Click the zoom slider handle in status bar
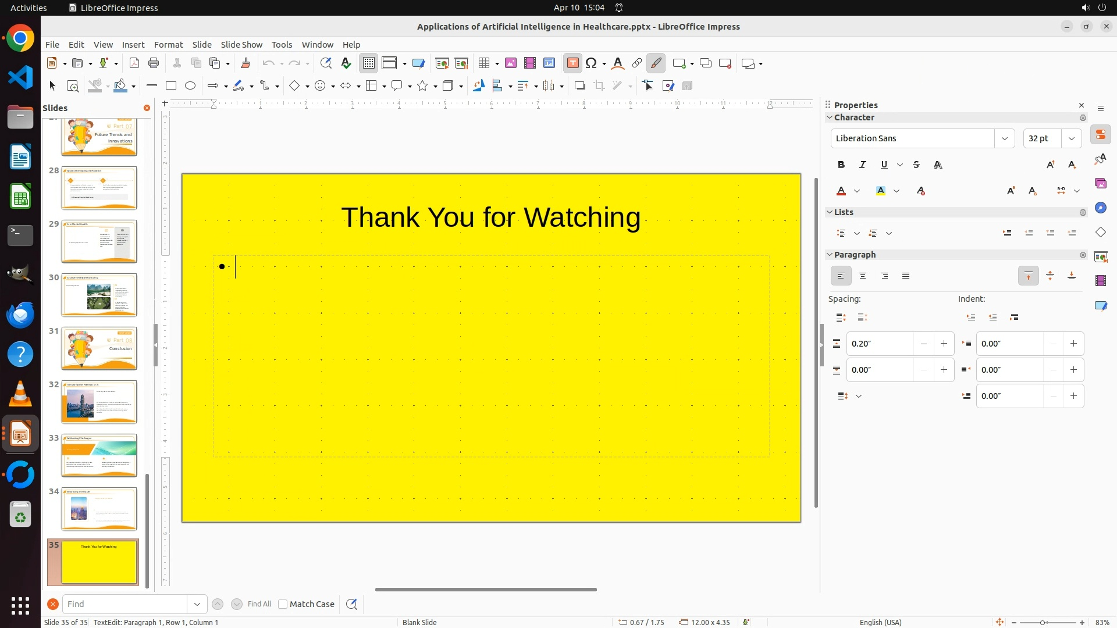 tap(1043, 623)
